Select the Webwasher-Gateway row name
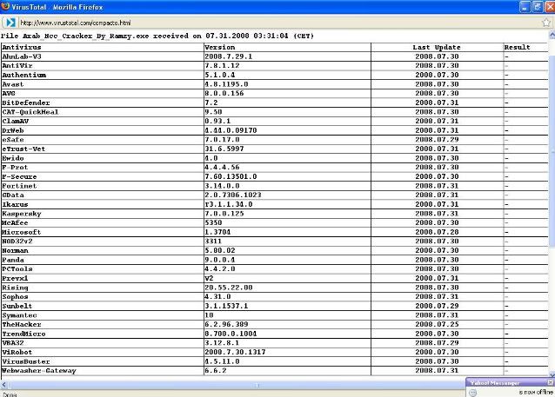Screen dimensions: 555x397 click(39, 371)
